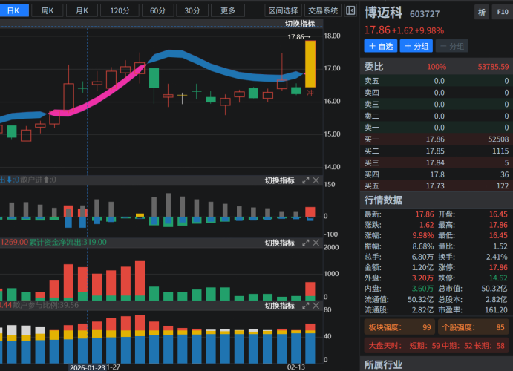This screenshot has height=371, width=513.
Task: Select the 60分 timeframe tab
Action: [157, 10]
